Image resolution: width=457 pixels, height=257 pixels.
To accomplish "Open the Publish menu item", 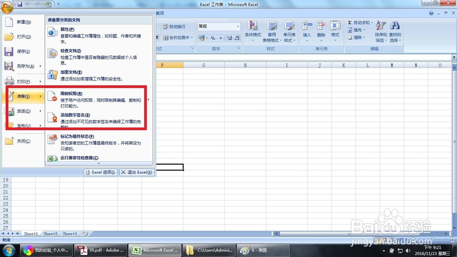I will click(x=23, y=125).
